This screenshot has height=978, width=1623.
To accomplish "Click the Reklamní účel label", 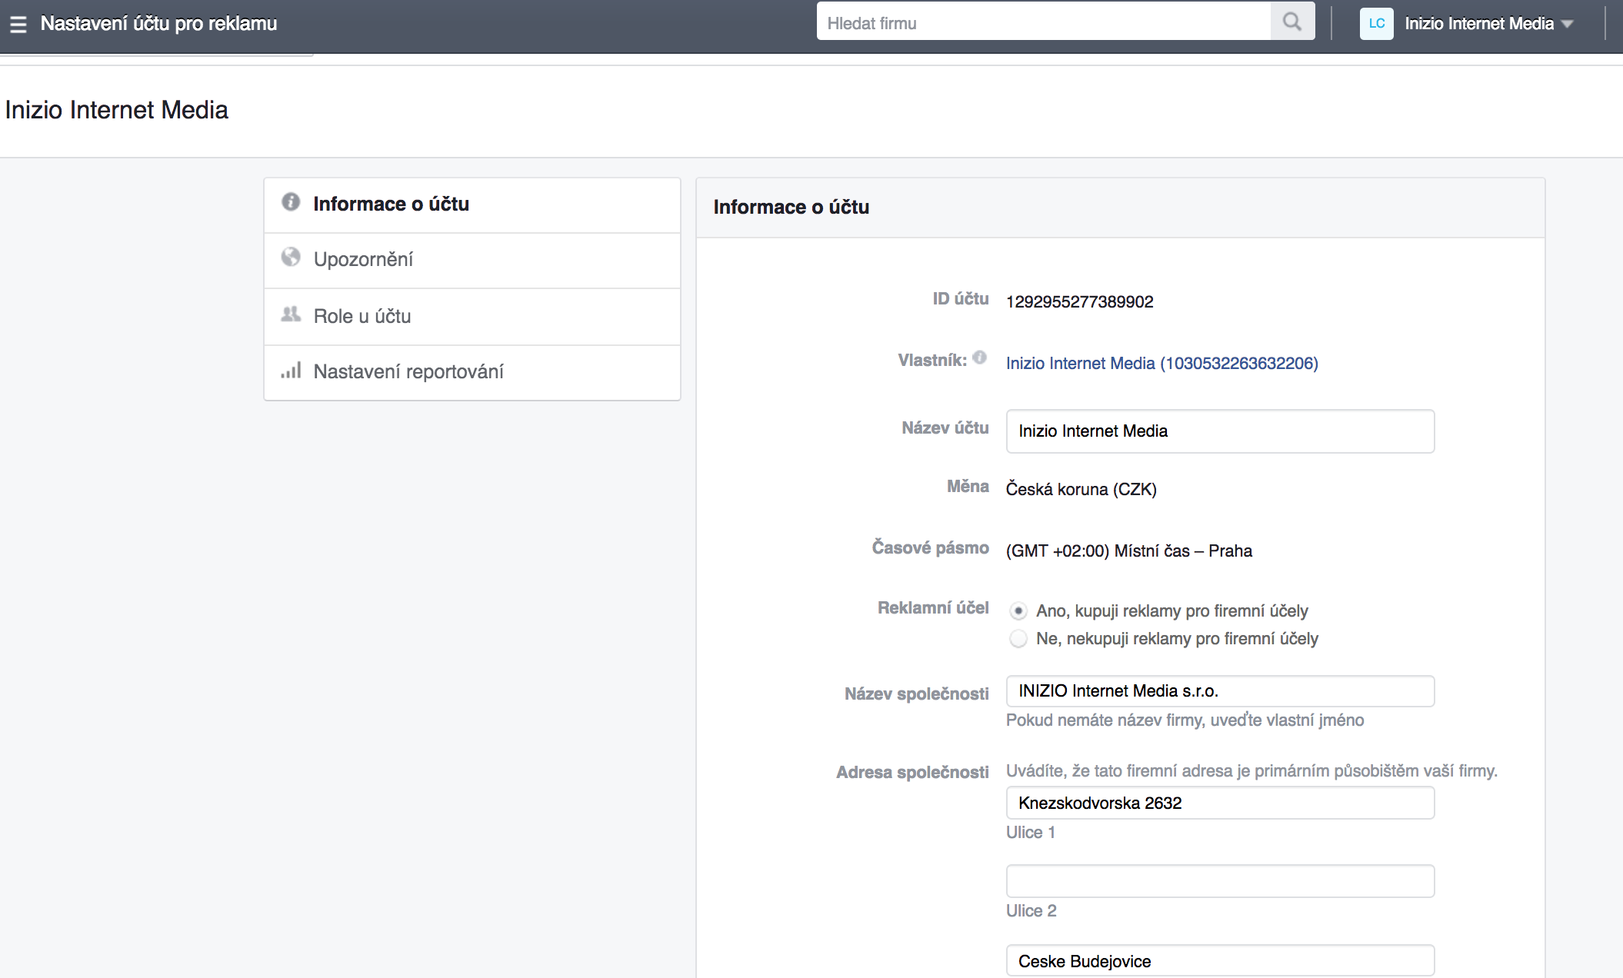I will [934, 608].
